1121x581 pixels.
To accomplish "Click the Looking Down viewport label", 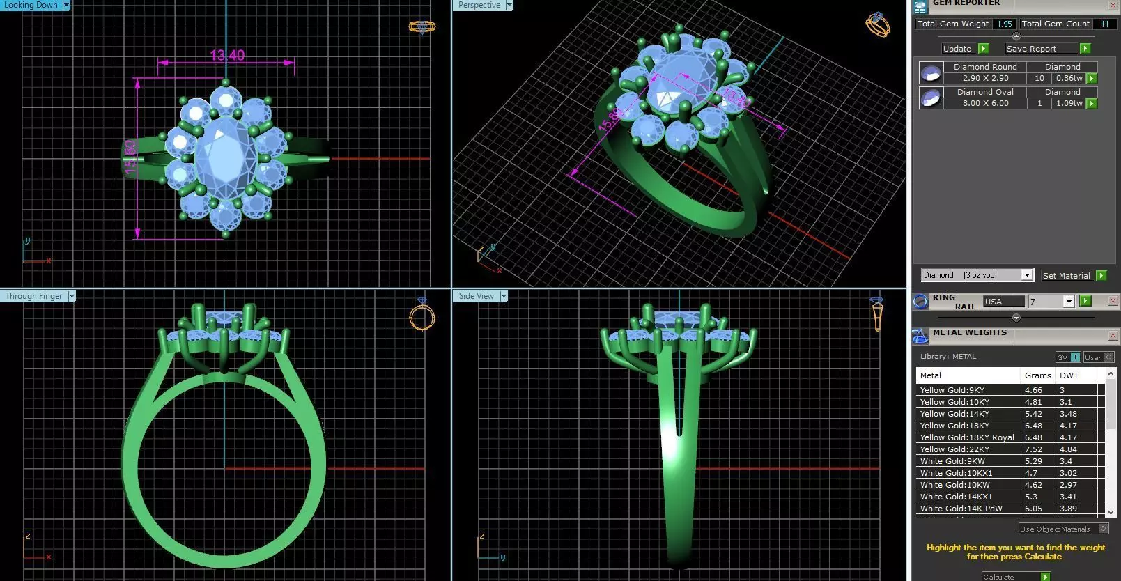I will [x=31, y=5].
